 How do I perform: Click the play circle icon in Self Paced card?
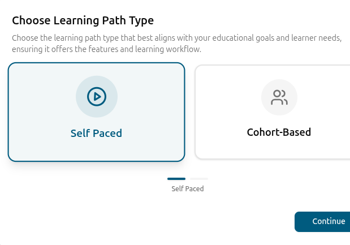(97, 97)
